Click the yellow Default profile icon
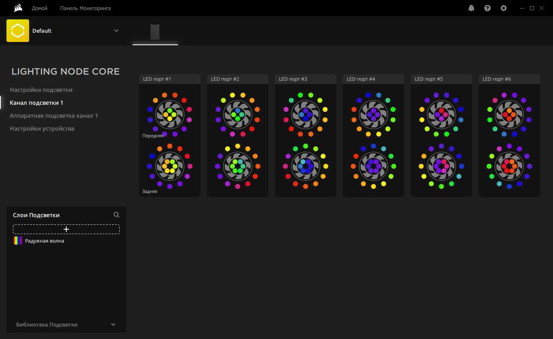553x339 pixels. point(18,31)
